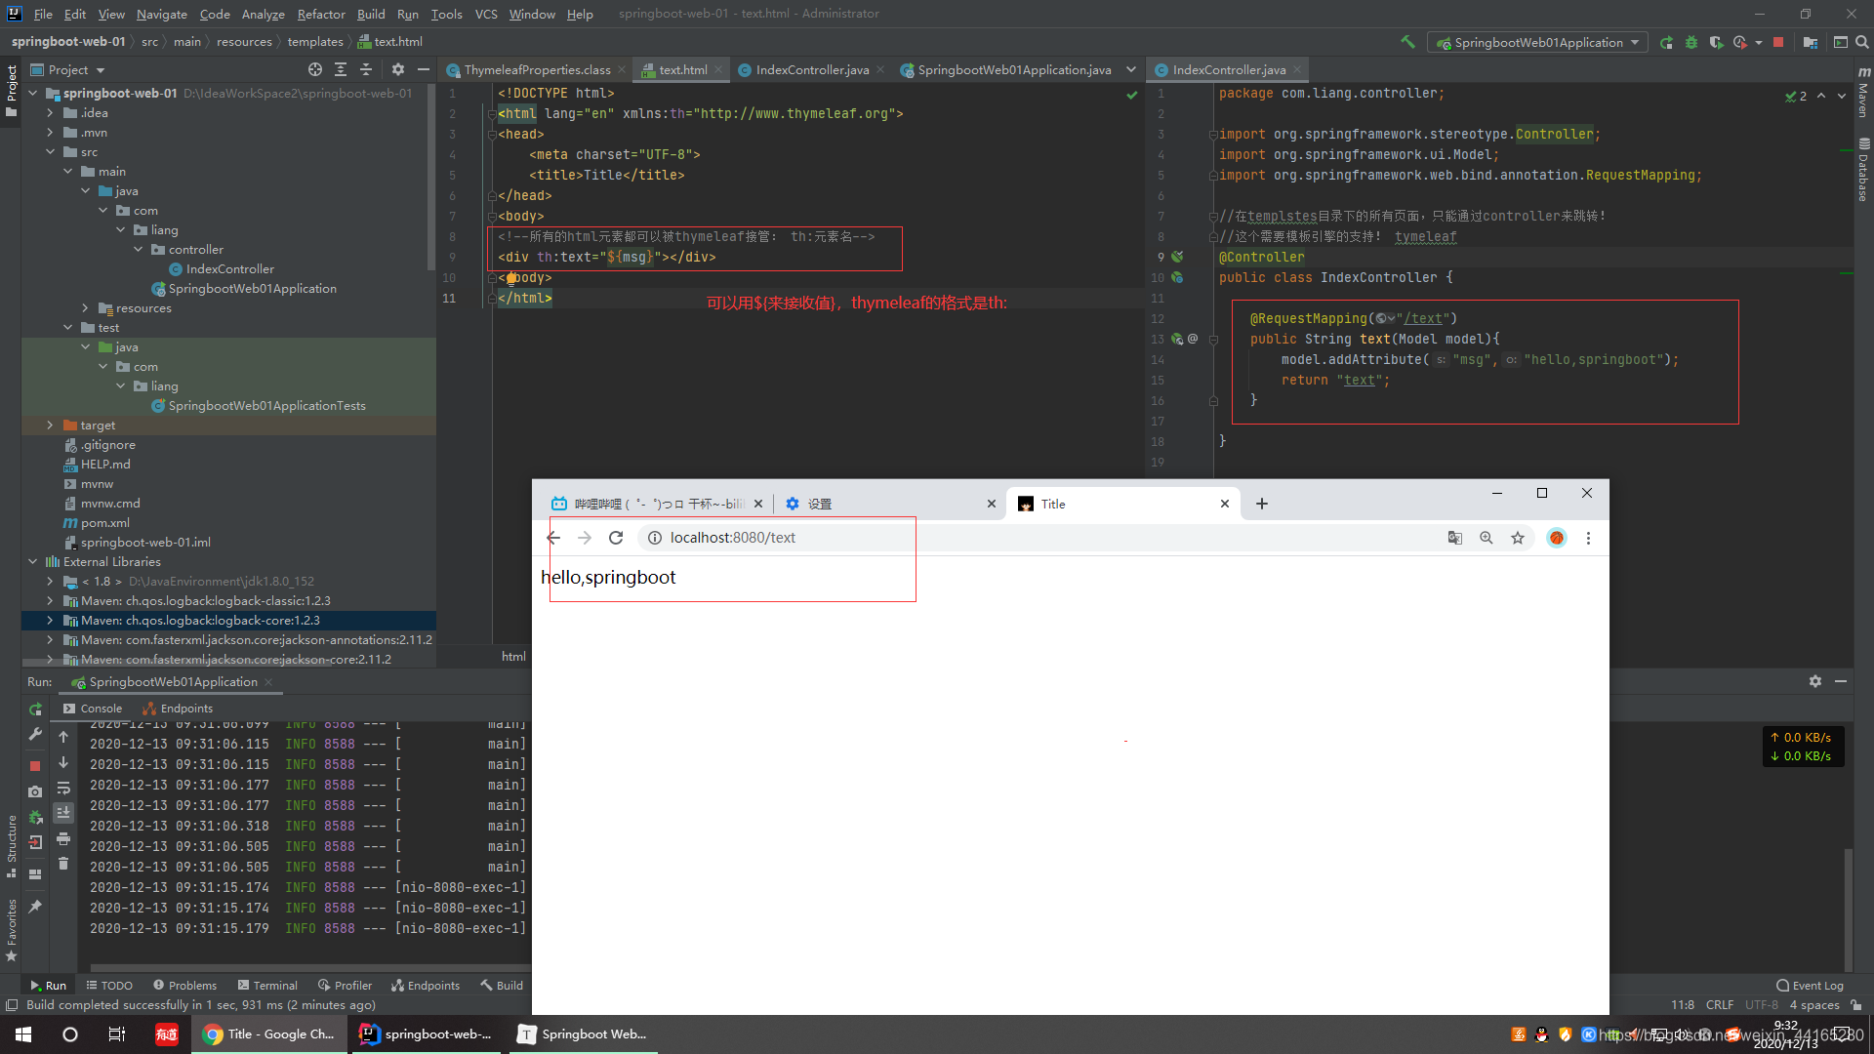The width and height of the screenshot is (1874, 1054).
Task: Pin the Run tab
Action: pos(35,906)
